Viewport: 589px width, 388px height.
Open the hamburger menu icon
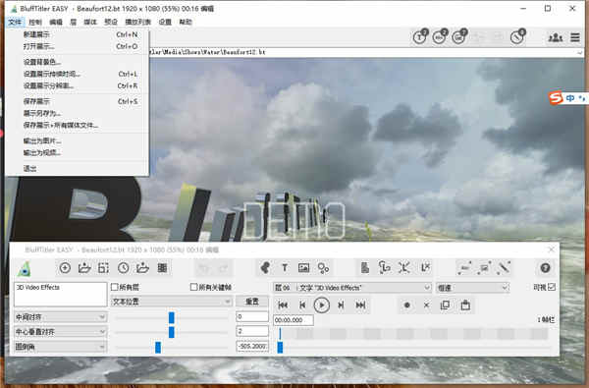click(574, 37)
